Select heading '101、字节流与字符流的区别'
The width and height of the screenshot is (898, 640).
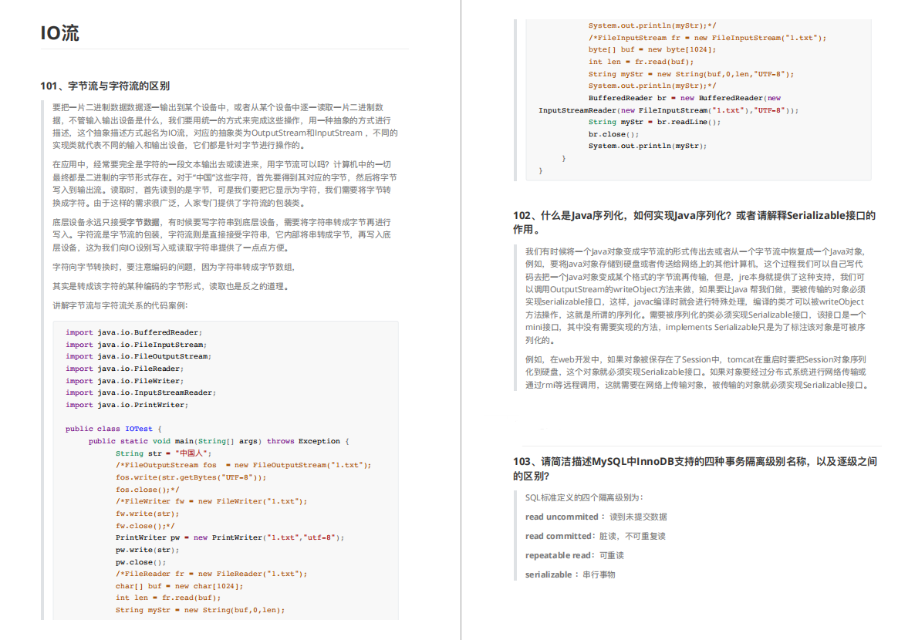click(105, 86)
